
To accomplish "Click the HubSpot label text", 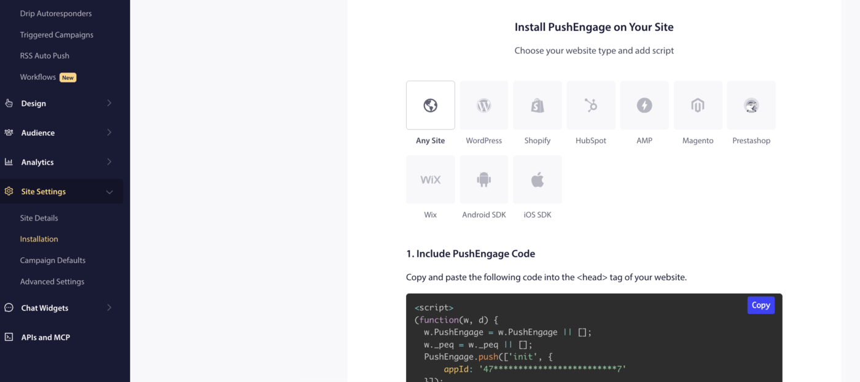I will [x=591, y=141].
